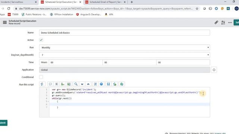Toggle the Active checkbox
The height and width of the screenshot is (134, 239).
41,40
